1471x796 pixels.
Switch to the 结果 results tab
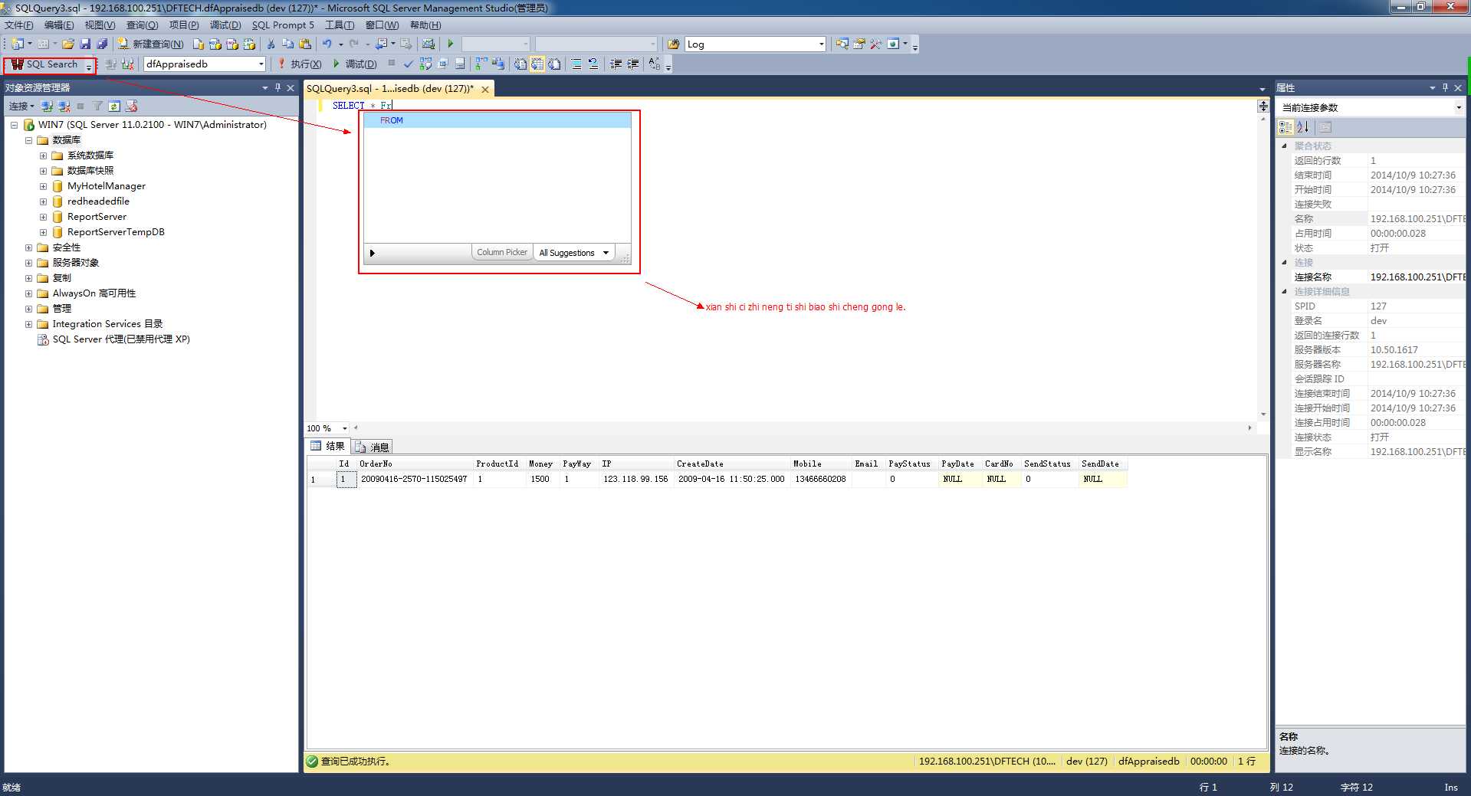click(x=328, y=446)
